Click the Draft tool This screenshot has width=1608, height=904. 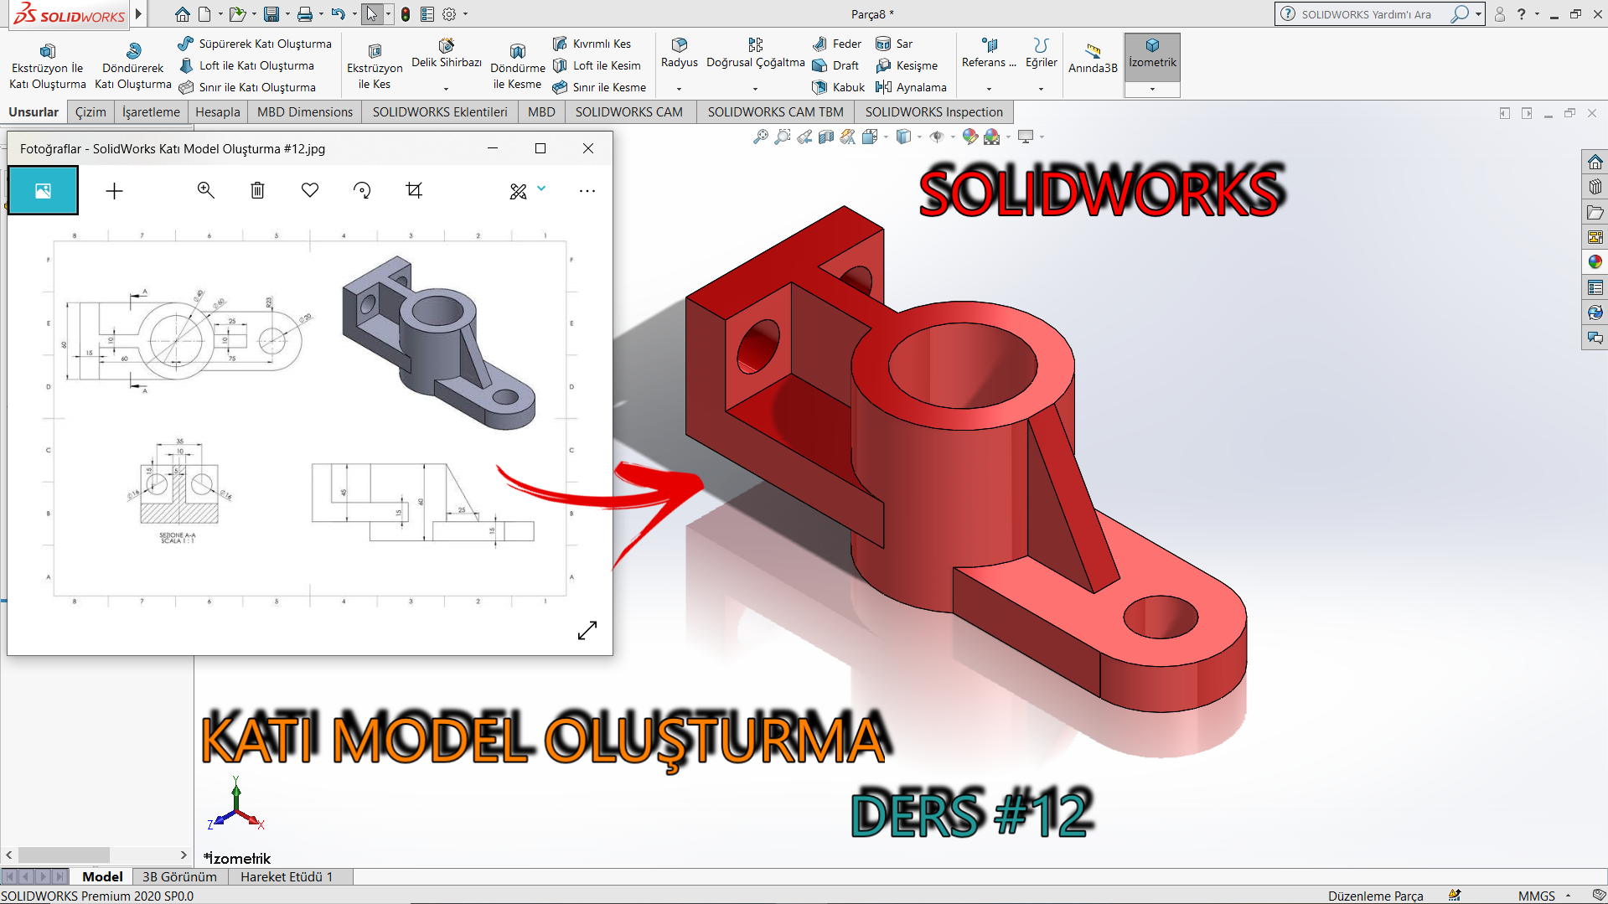[x=836, y=65]
